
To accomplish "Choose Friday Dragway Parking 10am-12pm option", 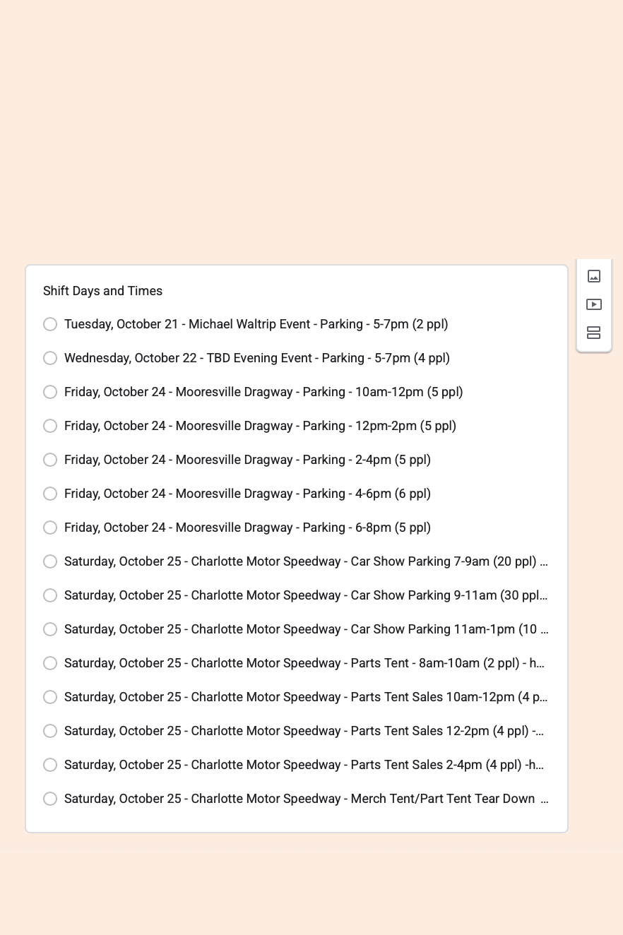I will click(50, 392).
